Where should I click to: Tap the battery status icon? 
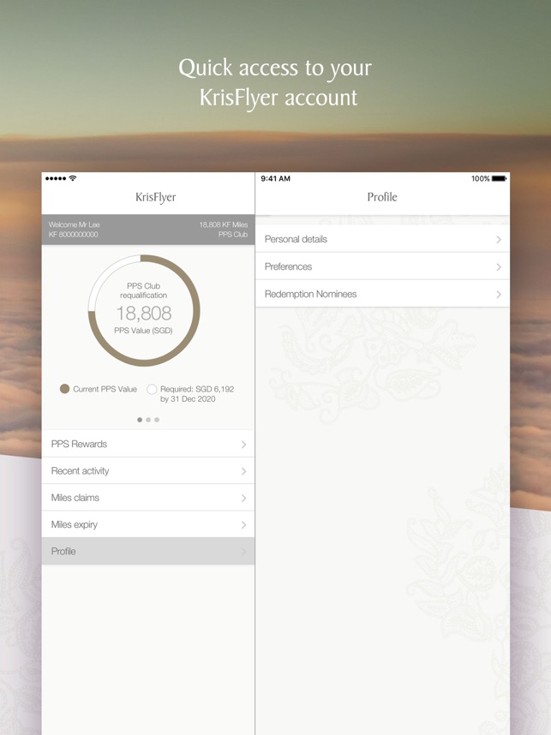(x=500, y=178)
